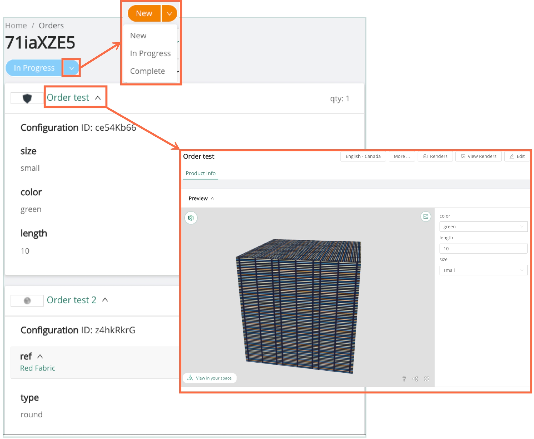Open the orange New button dropdown arrow
The image size is (534, 439).
point(169,14)
